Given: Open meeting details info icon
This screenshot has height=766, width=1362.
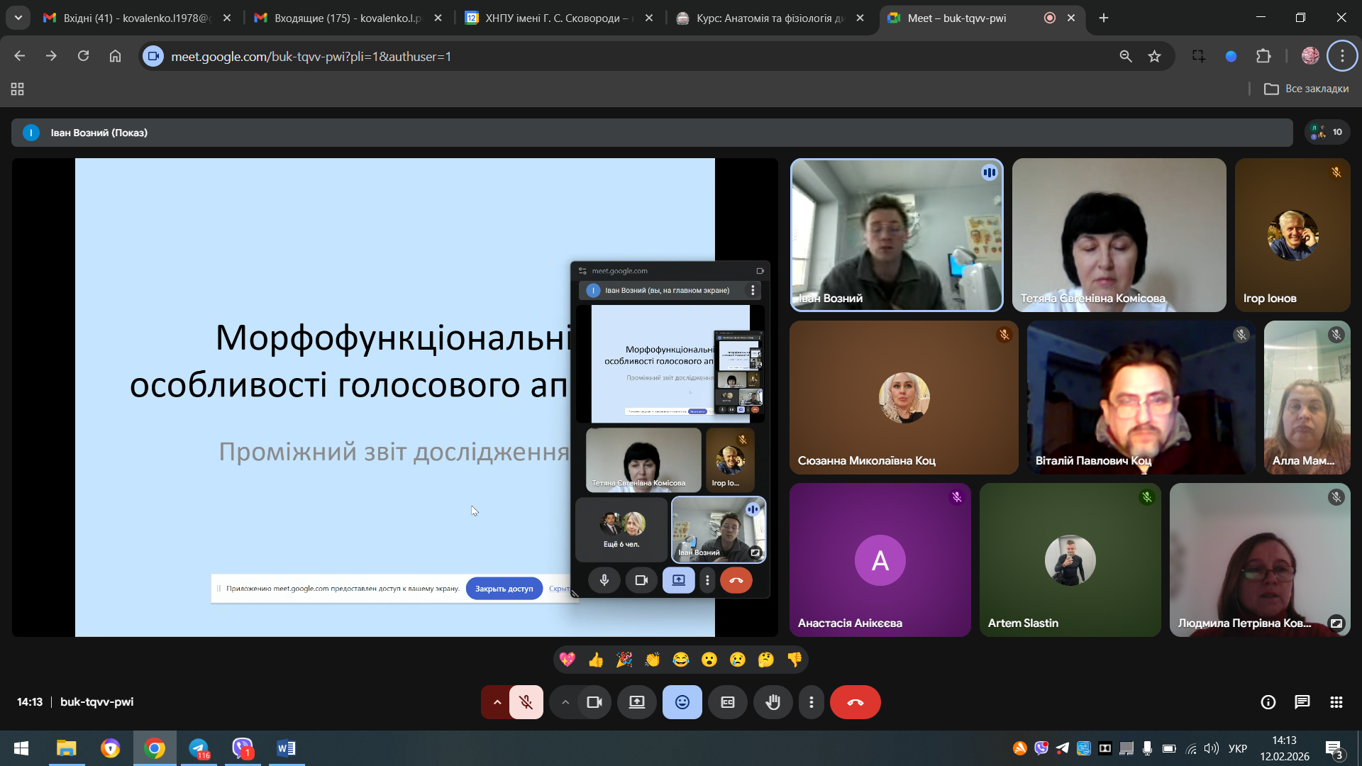Looking at the screenshot, I should pos(1268,702).
